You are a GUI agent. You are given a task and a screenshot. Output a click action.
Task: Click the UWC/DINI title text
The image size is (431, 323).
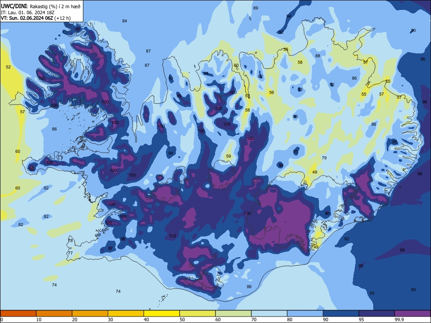click(x=14, y=6)
